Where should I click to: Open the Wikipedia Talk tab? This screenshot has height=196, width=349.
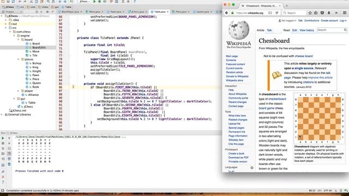coord(269,30)
